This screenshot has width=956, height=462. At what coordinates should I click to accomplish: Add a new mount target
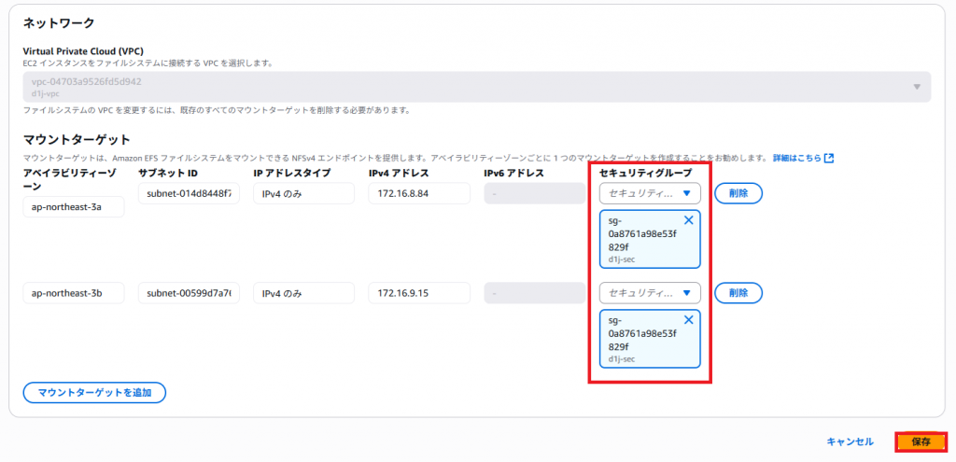pyautogui.click(x=94, y=392)
